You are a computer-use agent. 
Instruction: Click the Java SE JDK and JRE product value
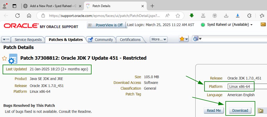tap(47, 79)
